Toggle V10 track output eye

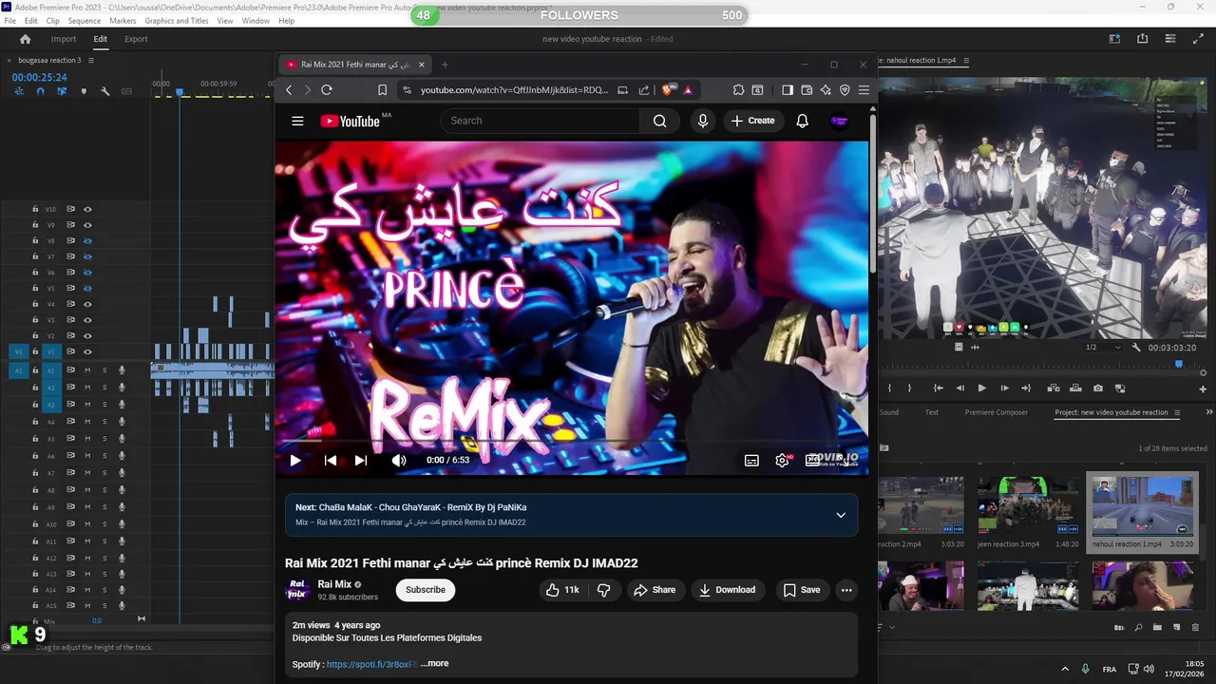pos(87,209)
